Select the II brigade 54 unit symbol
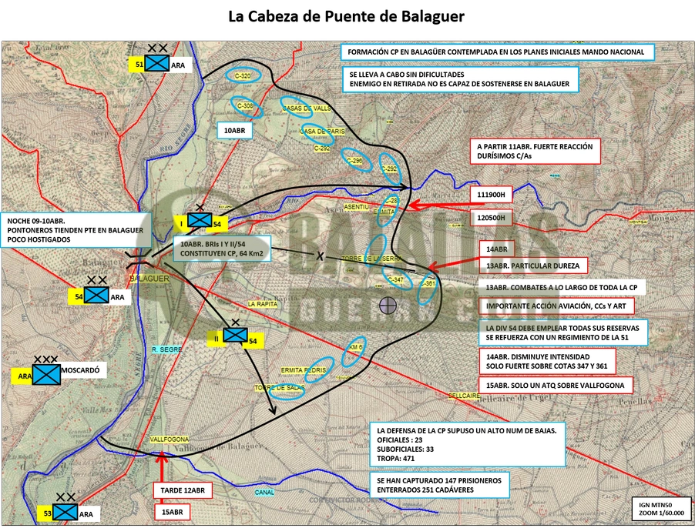Viewport: 695px width, 528px height. [235, 335]
